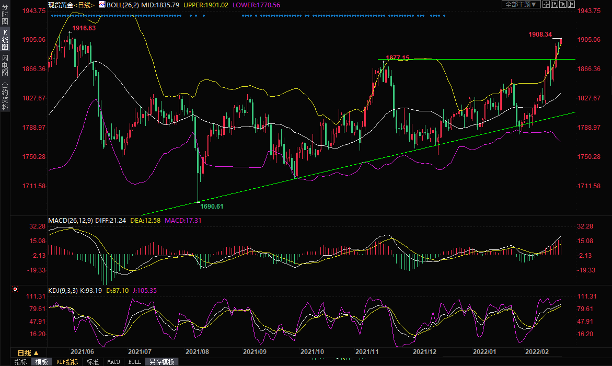Screen dimensions: 612x366
Task: Switch to 分时图 side tab
Action: pos(5,14)
